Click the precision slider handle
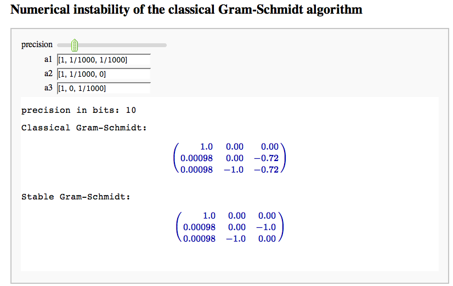 tap(75, 45)
